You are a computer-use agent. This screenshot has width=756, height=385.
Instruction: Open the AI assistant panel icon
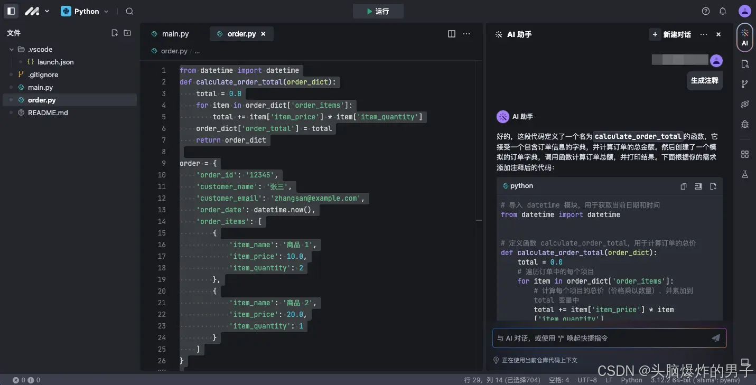pos(744,37)
